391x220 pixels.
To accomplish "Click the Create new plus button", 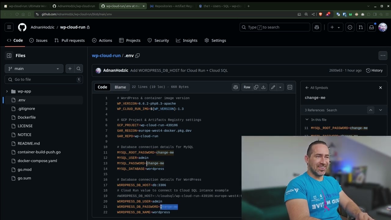I will click(x=332, y=27).
